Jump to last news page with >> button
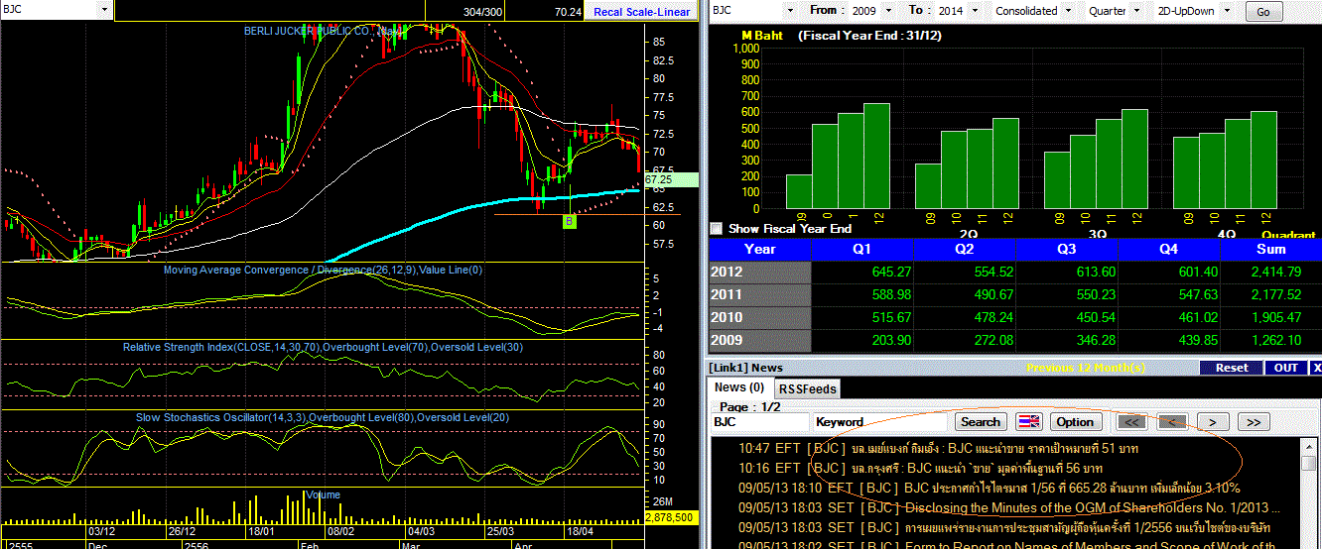The image size is (1322, 549). [x=1254, y=421]
